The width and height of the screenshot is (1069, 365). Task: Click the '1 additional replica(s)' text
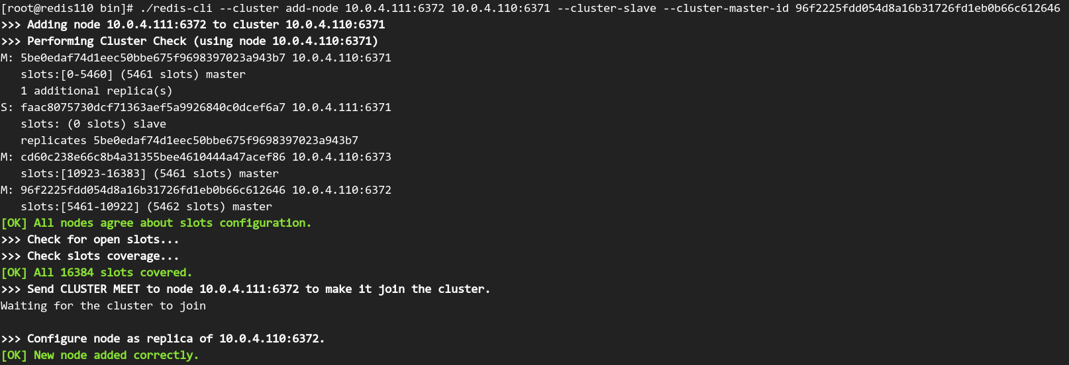(x=96, y=91)
